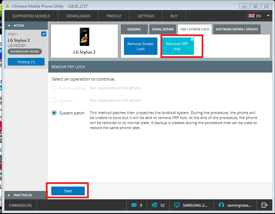
Task: Open the SETTINGS menu
Action: point(146,16)
